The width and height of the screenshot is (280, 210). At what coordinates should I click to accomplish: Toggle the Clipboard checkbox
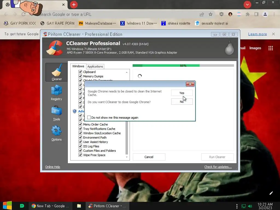(x=80, y=72)
